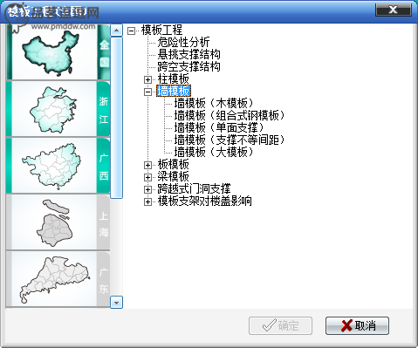418x348 pixels.
Task: Select 墙模板（大模板）item
Action: tap(214, 152)
